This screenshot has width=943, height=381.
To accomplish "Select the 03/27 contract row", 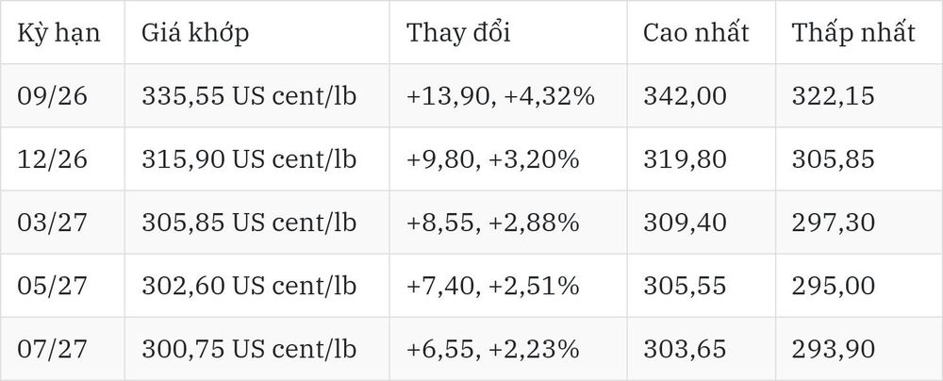I will click(x=471, y=223).
